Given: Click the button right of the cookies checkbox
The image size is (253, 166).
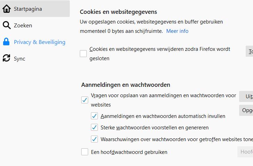Looking at the screenshot, I should point(250,52).
